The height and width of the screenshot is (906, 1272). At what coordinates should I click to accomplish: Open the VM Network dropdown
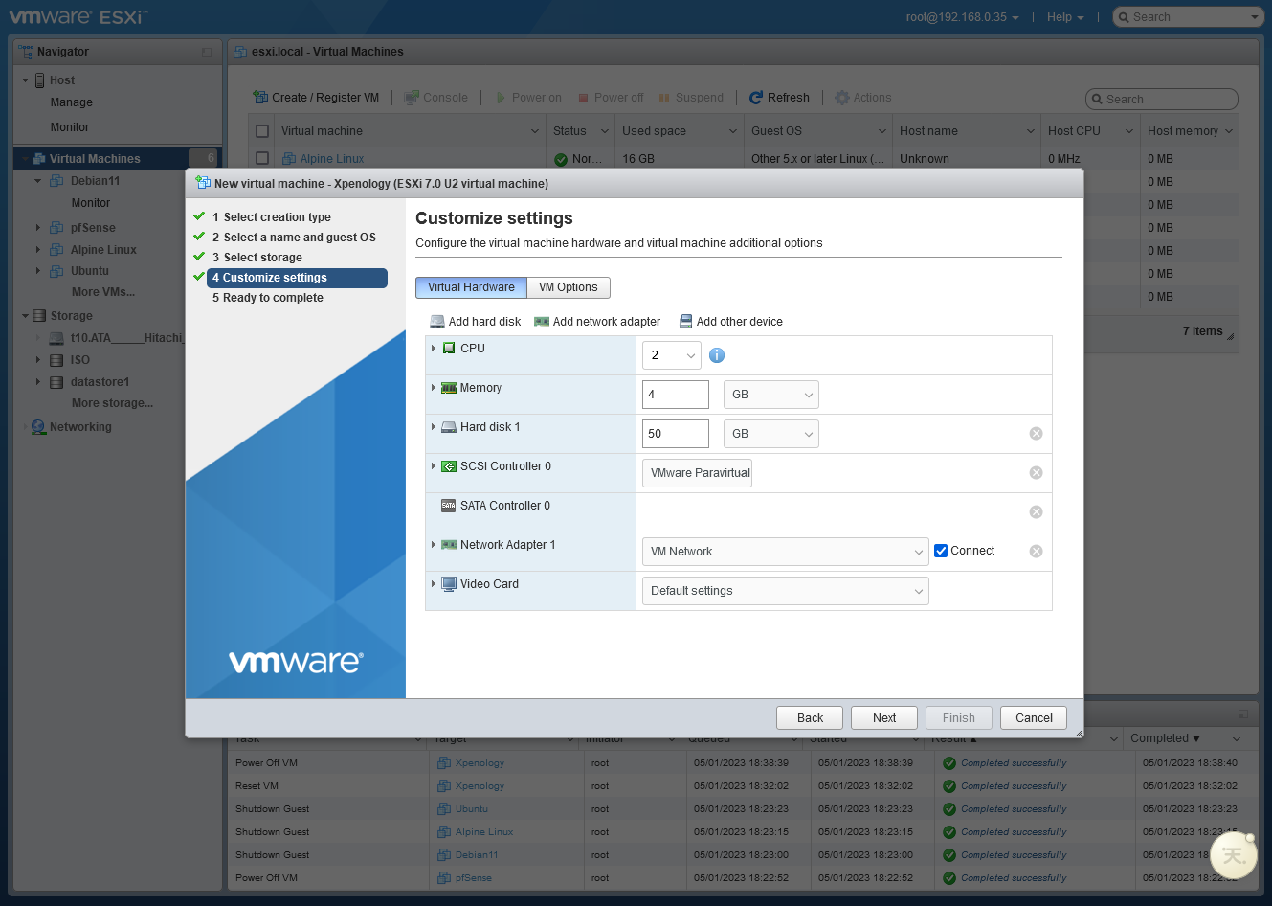click(x=785, y=552)
